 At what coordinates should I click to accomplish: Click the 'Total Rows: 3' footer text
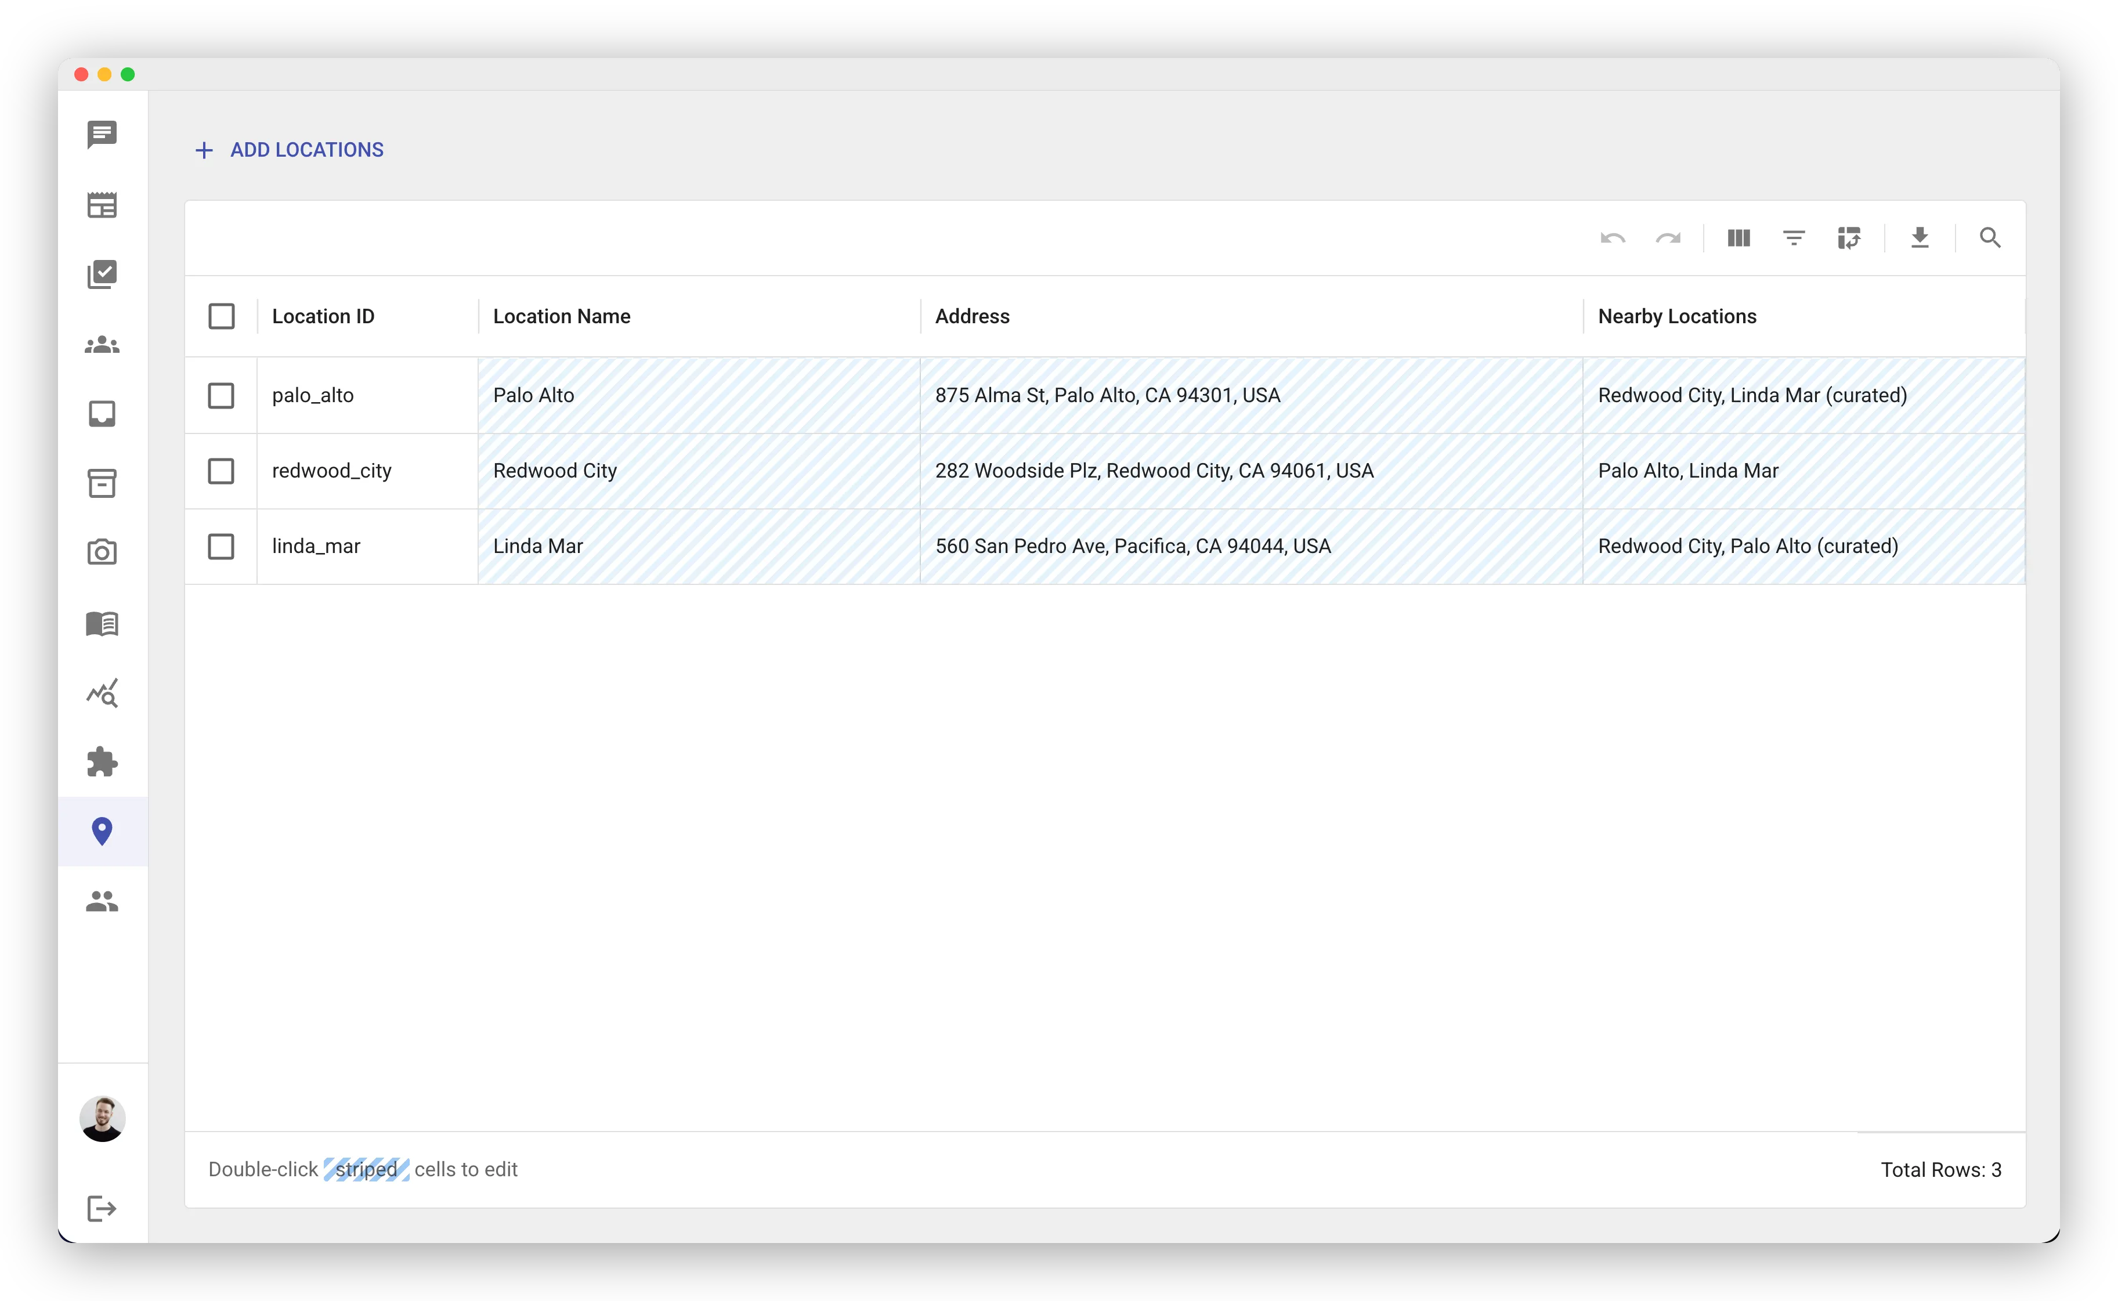(x=1941, y=1169)
